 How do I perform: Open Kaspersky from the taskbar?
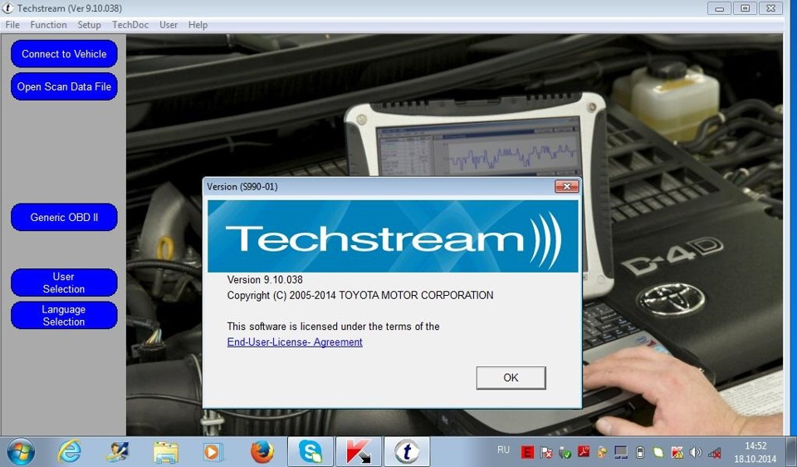pyautogui.click(x=359, y=452)
